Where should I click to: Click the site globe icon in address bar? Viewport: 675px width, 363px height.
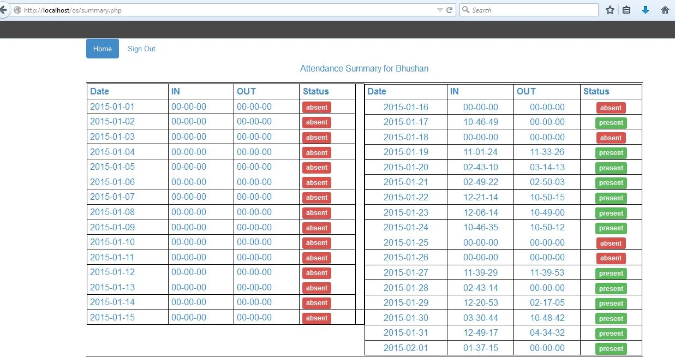(17, 10)
